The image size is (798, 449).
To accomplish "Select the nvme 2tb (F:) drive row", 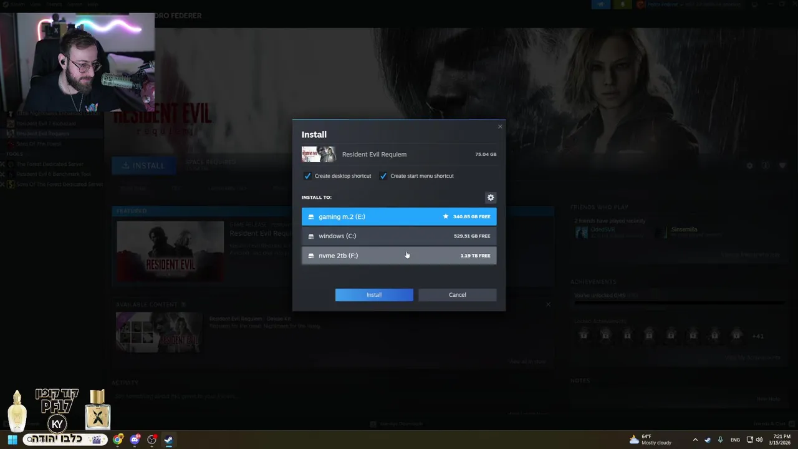I will pyautogui.click(x=399, y=255).
